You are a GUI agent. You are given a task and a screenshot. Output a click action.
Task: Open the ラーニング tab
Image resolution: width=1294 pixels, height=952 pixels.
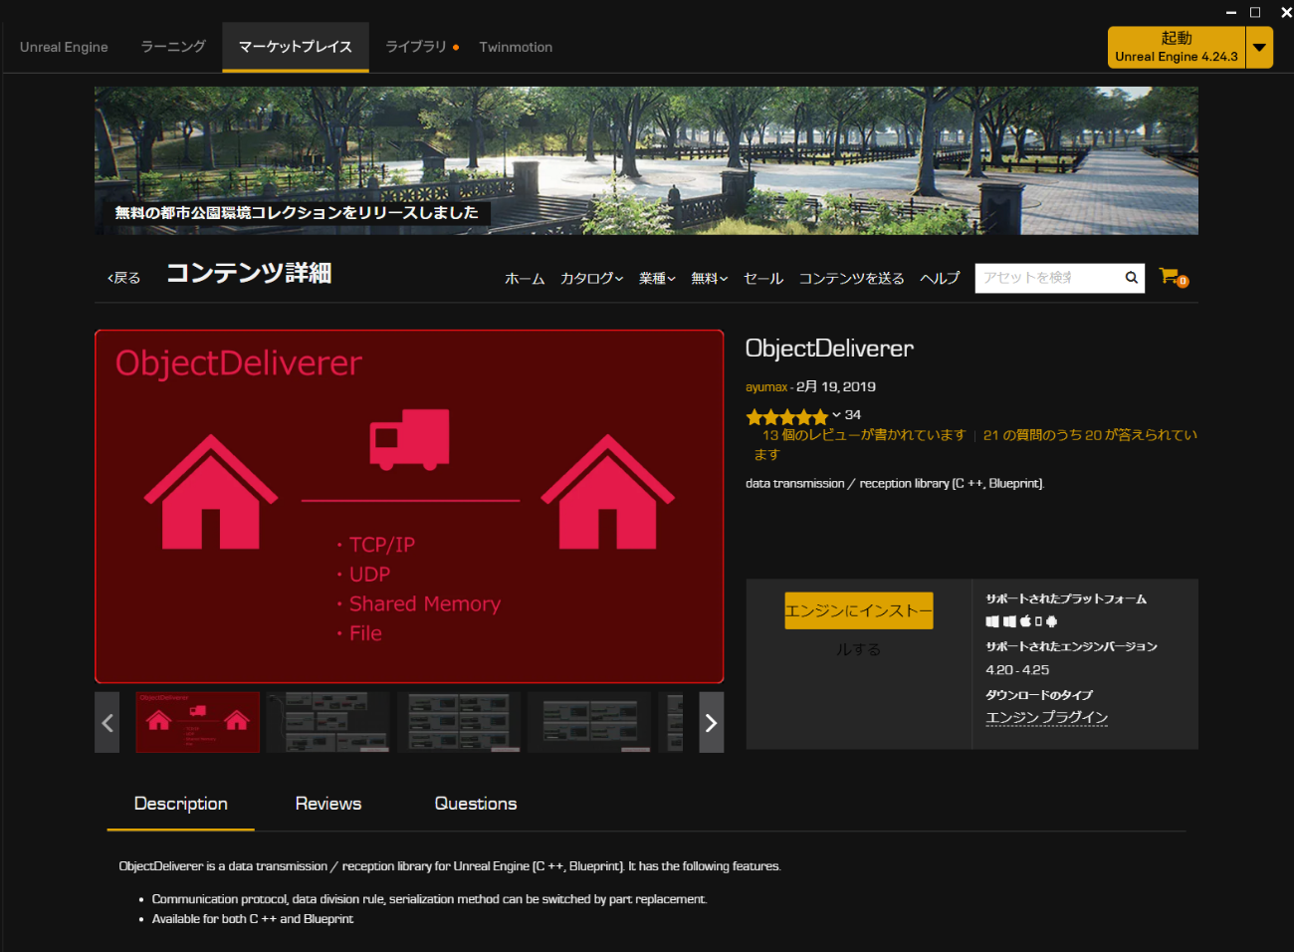pyautogui.click(x=173, y=47)
